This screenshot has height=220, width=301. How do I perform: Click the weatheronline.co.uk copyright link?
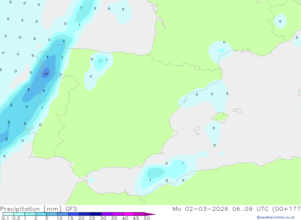(276, 217)
